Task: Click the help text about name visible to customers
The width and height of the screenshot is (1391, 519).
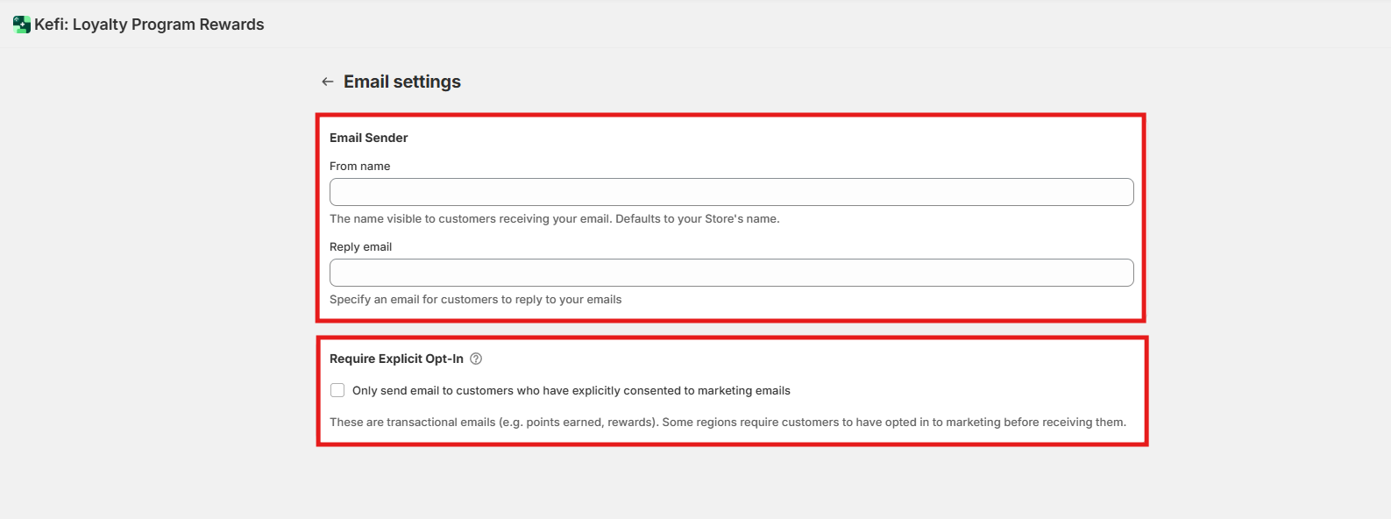Action: pos(555,219)
